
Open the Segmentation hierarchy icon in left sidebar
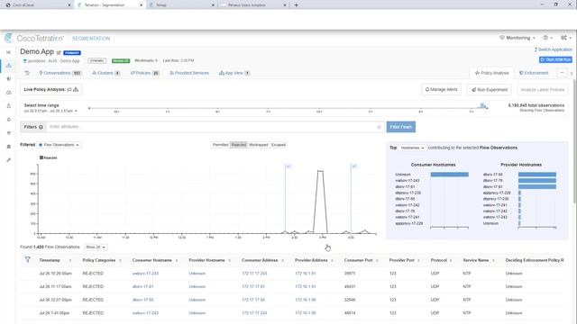[x=8, y=66]
